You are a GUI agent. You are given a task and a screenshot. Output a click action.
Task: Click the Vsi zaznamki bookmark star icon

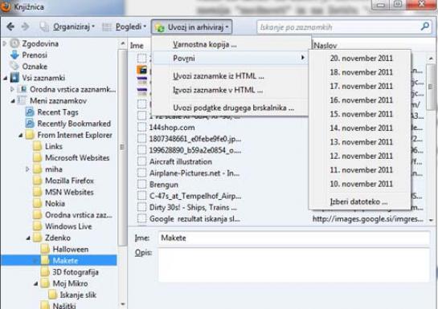tap(14, 78)
